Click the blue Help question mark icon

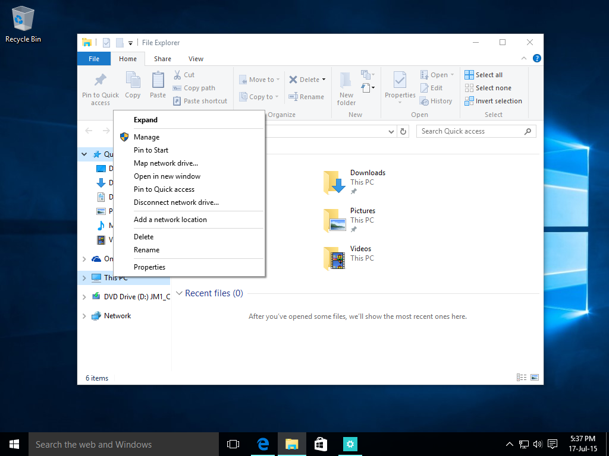[x=537, y=58]
